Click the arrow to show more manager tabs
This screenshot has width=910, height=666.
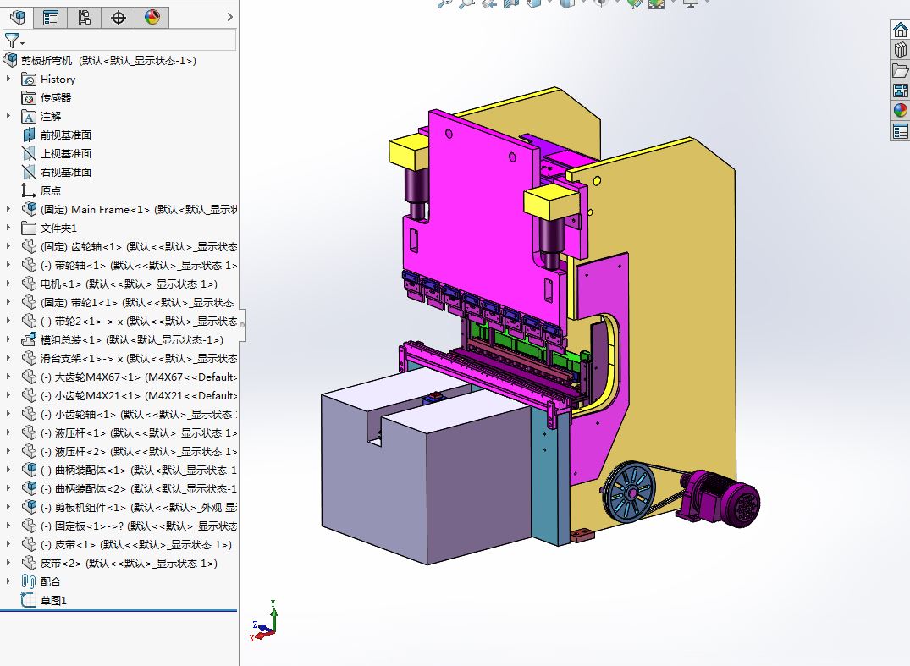point(229,18)
